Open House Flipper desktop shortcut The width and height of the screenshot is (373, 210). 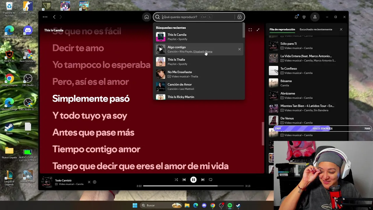[28, 177]
